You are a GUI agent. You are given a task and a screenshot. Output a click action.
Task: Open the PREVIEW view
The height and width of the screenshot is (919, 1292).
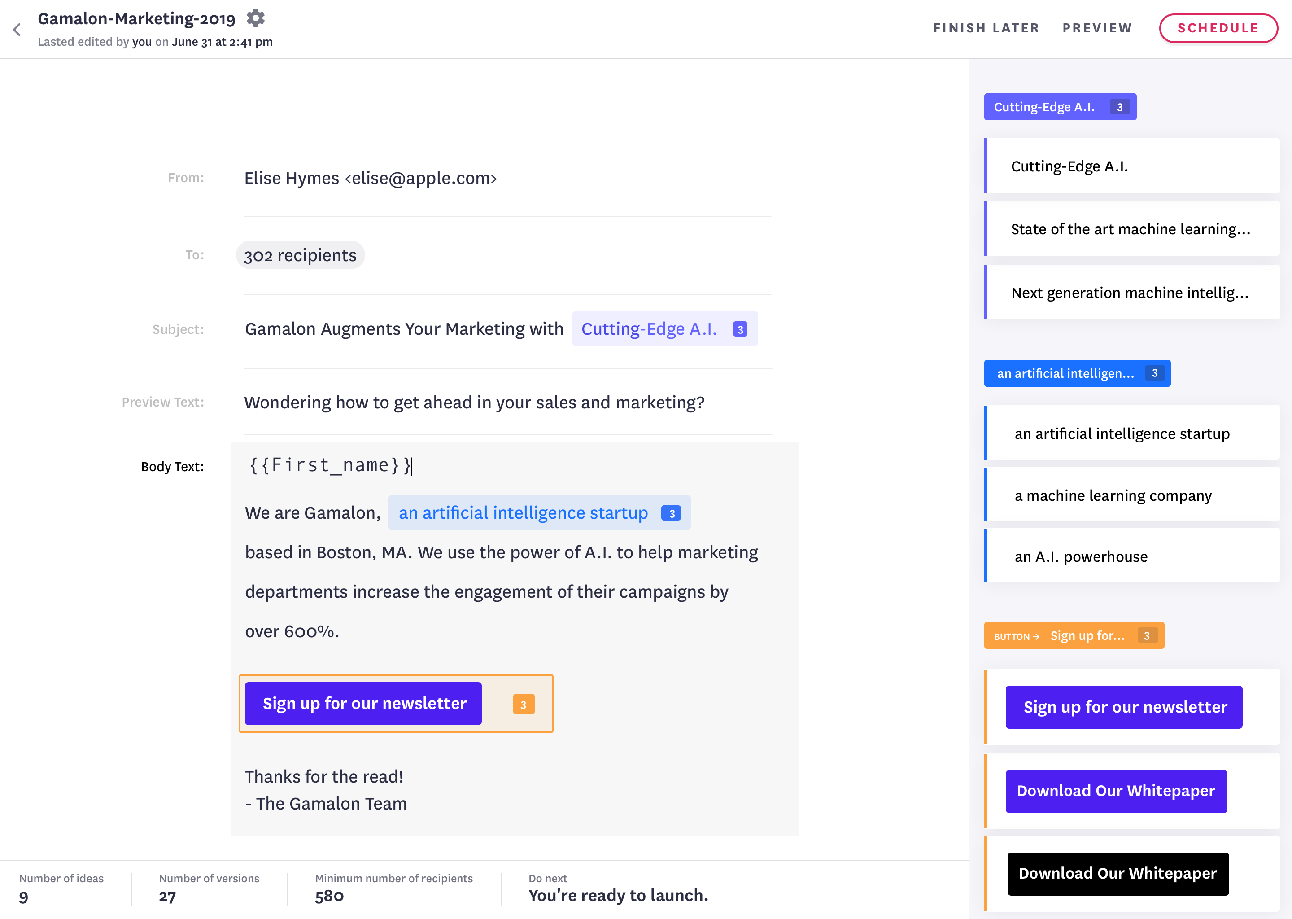1097,28
